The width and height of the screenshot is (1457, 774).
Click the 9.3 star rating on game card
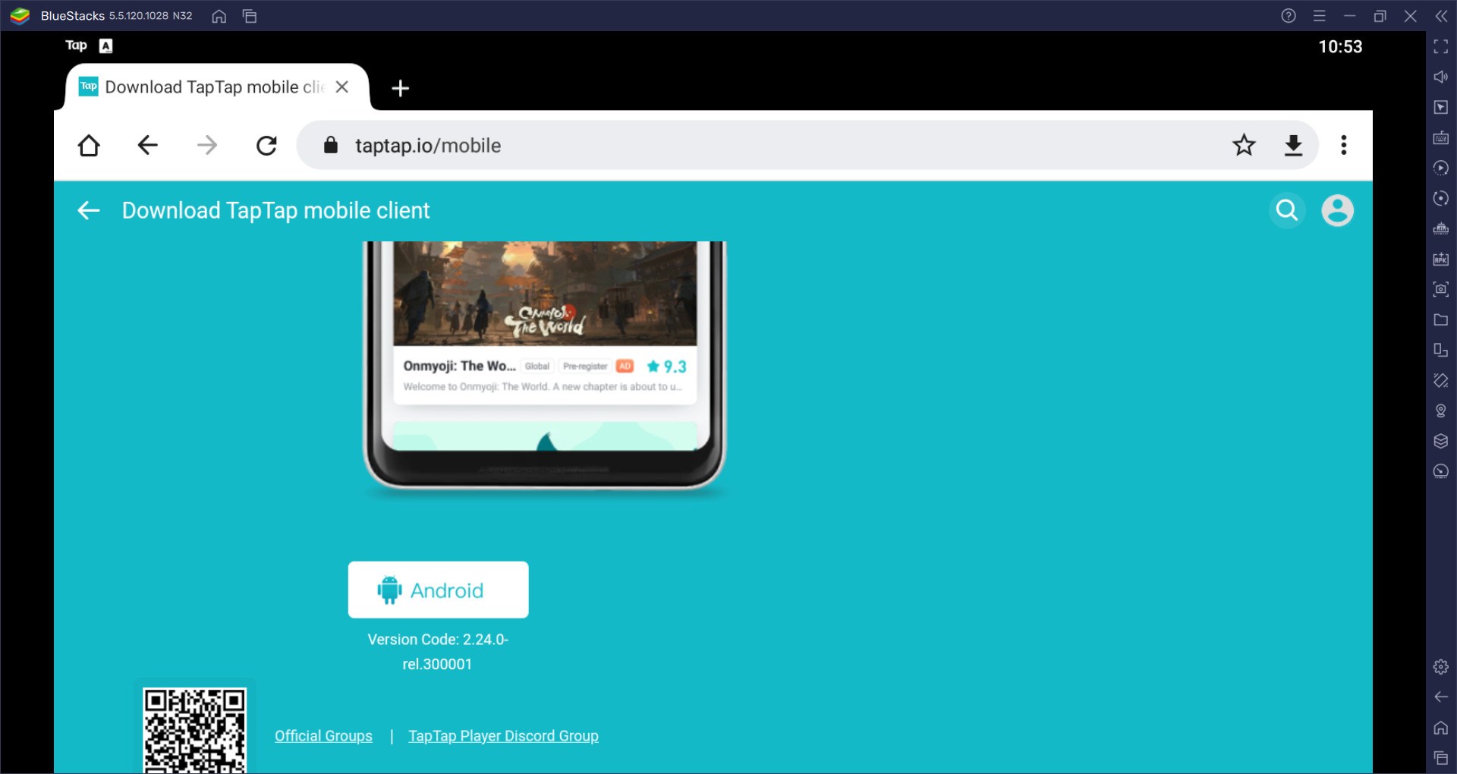[x=666, y=367]
